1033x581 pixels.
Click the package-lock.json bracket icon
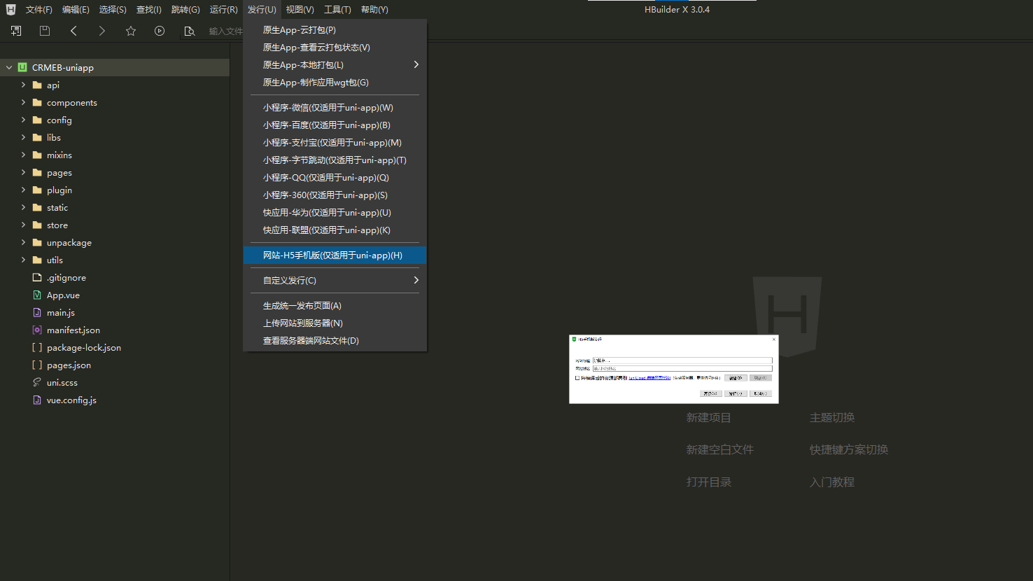(x=37, y=347)
